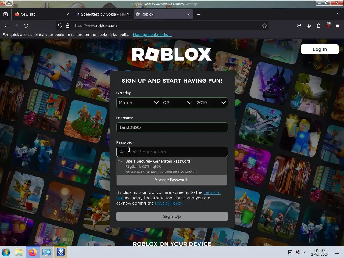Open the birthday month dropdown showing March
Image resolution: width=344 pixels, height=258 pixels.
click(x=138, y=103)
